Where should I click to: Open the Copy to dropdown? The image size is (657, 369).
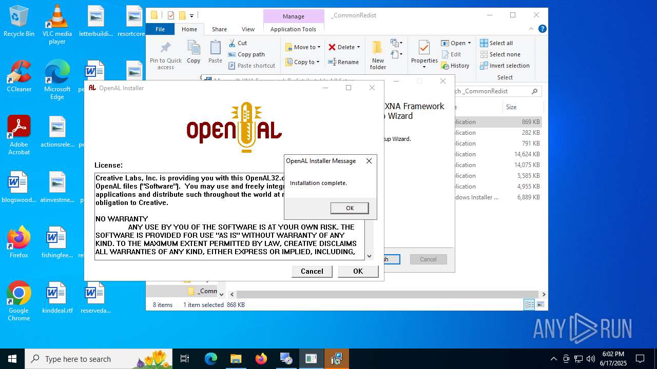(x=303, y=62)
